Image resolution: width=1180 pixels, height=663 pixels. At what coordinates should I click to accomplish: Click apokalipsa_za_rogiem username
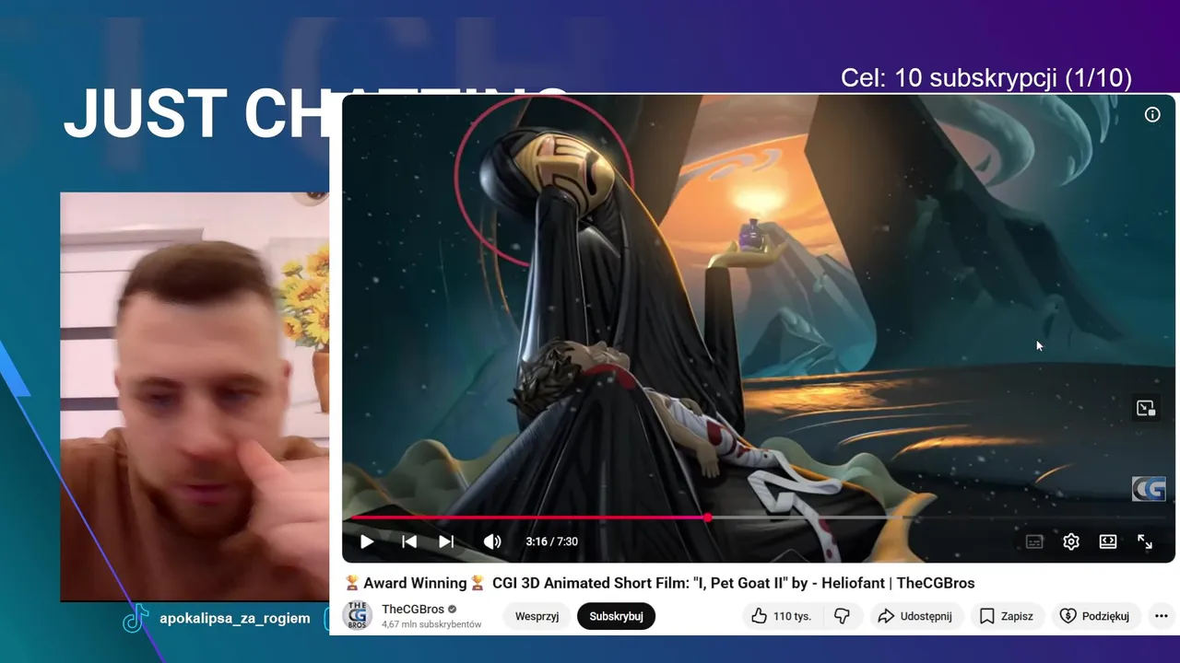pos(235,618)
